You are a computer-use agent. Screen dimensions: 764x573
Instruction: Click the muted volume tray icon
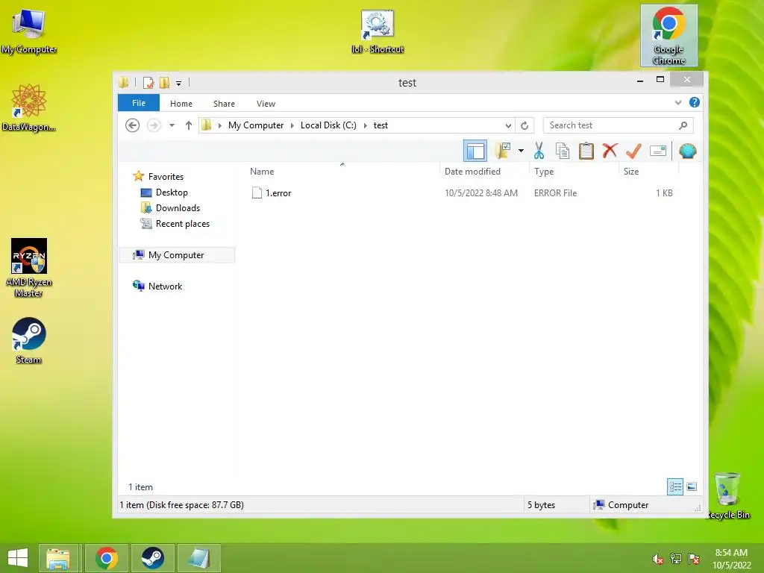(658, 559)
